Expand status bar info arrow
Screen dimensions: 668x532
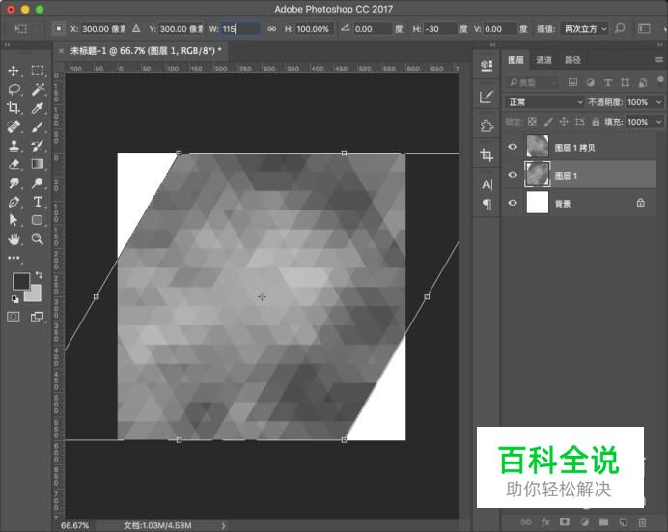pos(223,526)
